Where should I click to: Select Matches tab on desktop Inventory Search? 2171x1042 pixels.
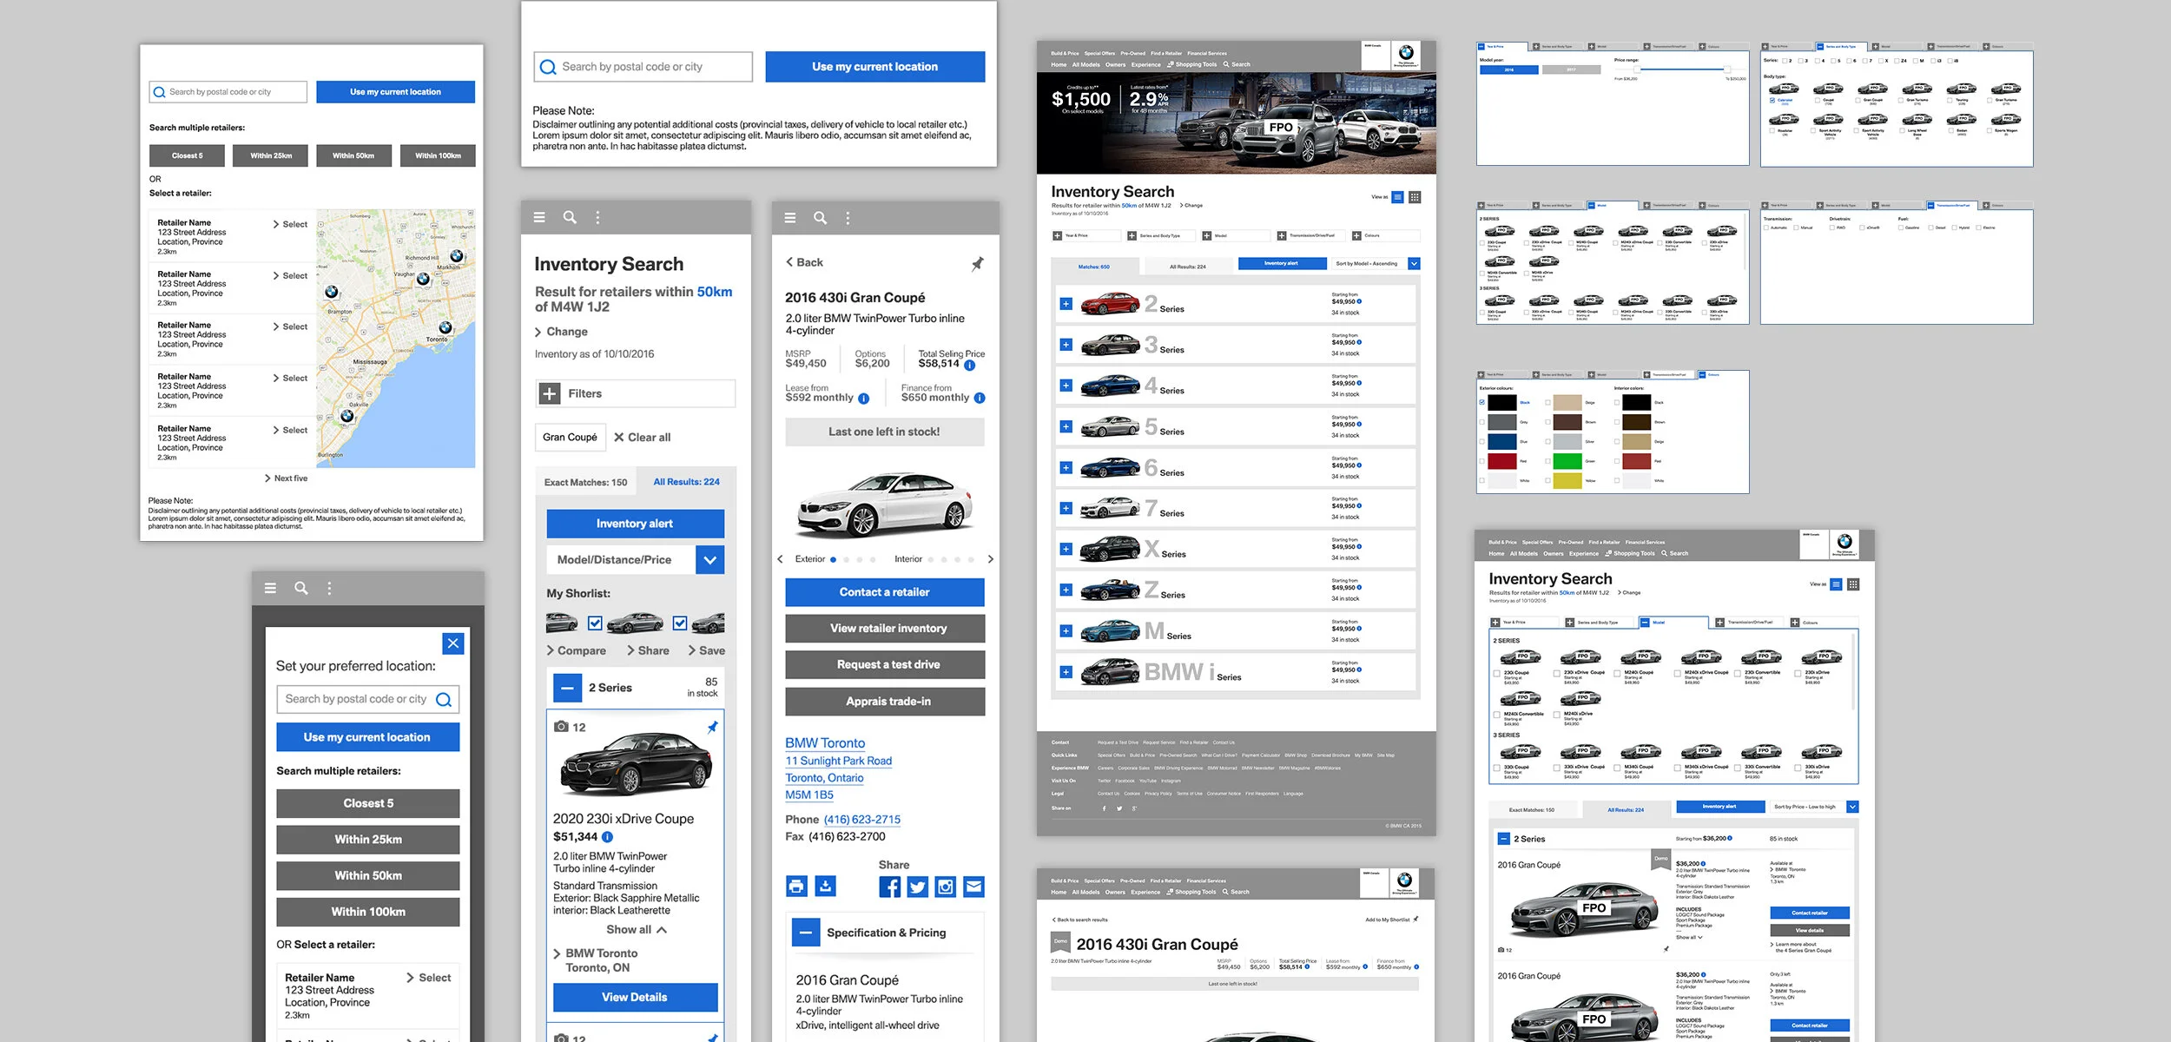point(1094,267)
